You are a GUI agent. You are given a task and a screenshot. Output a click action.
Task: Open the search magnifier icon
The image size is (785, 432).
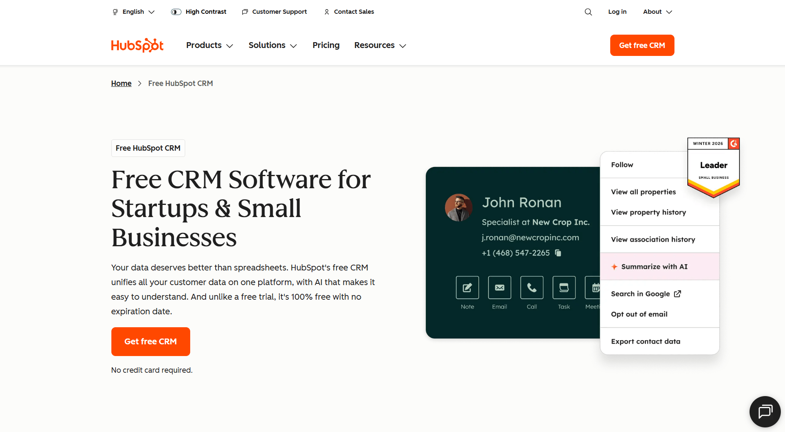point(588,12)
